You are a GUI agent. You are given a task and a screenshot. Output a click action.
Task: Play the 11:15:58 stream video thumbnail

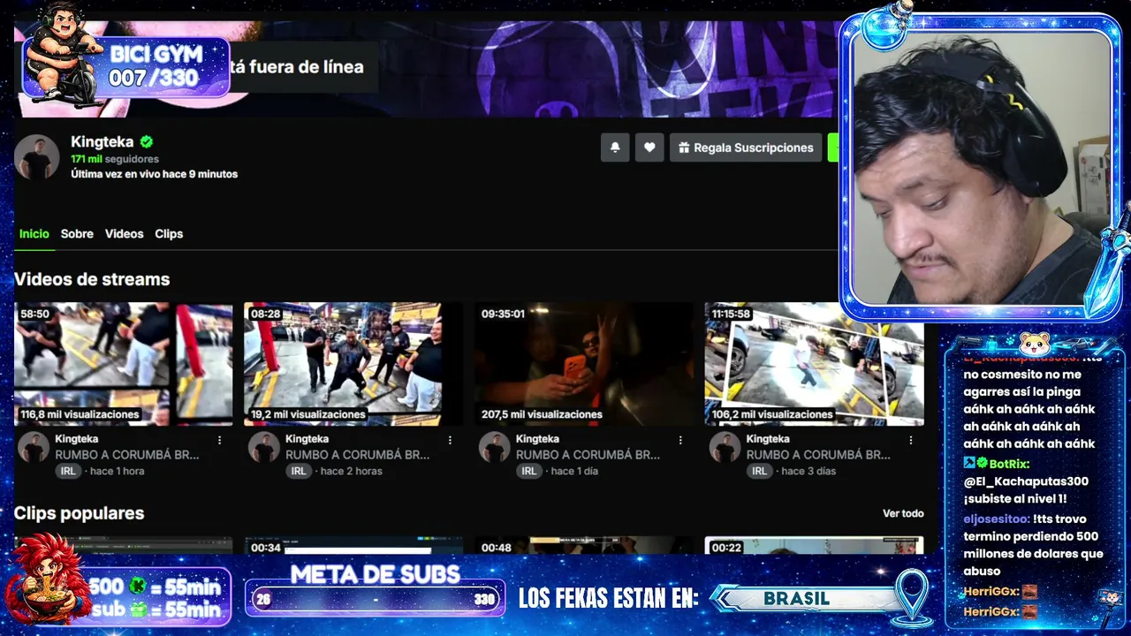(815, 364)
